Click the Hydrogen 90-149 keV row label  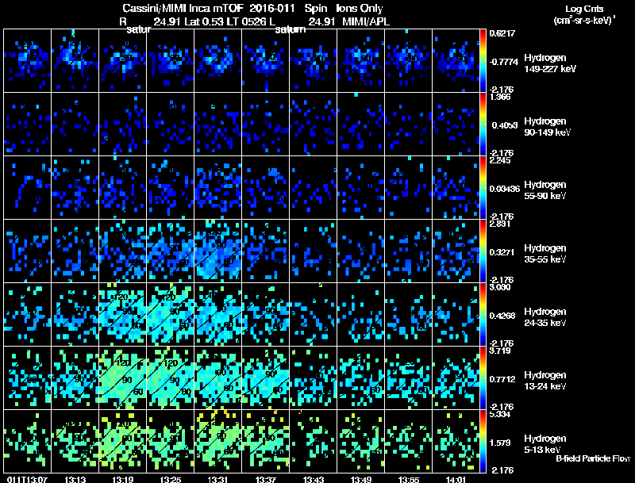(548, 127)
